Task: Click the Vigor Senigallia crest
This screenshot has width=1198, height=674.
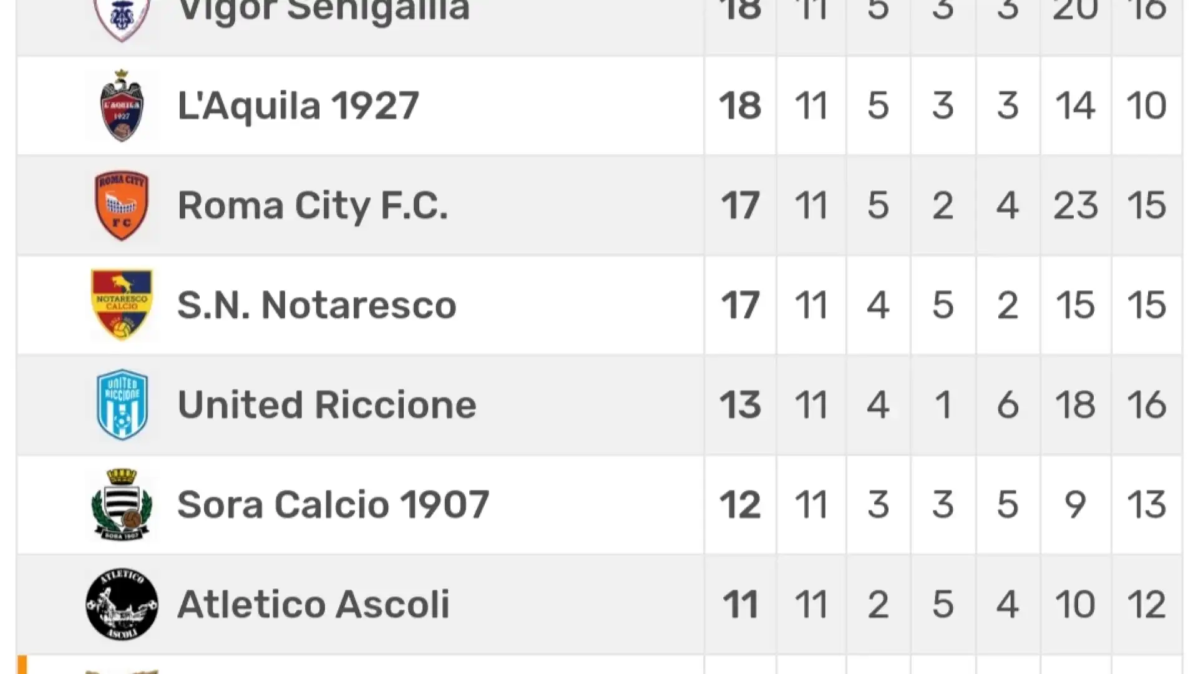Action: click(122, 19)
